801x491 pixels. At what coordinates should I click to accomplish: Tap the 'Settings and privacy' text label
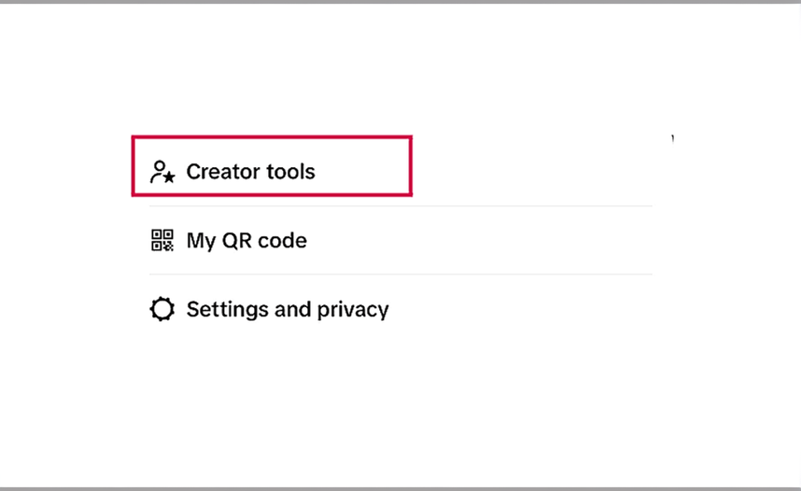(288, 310)
